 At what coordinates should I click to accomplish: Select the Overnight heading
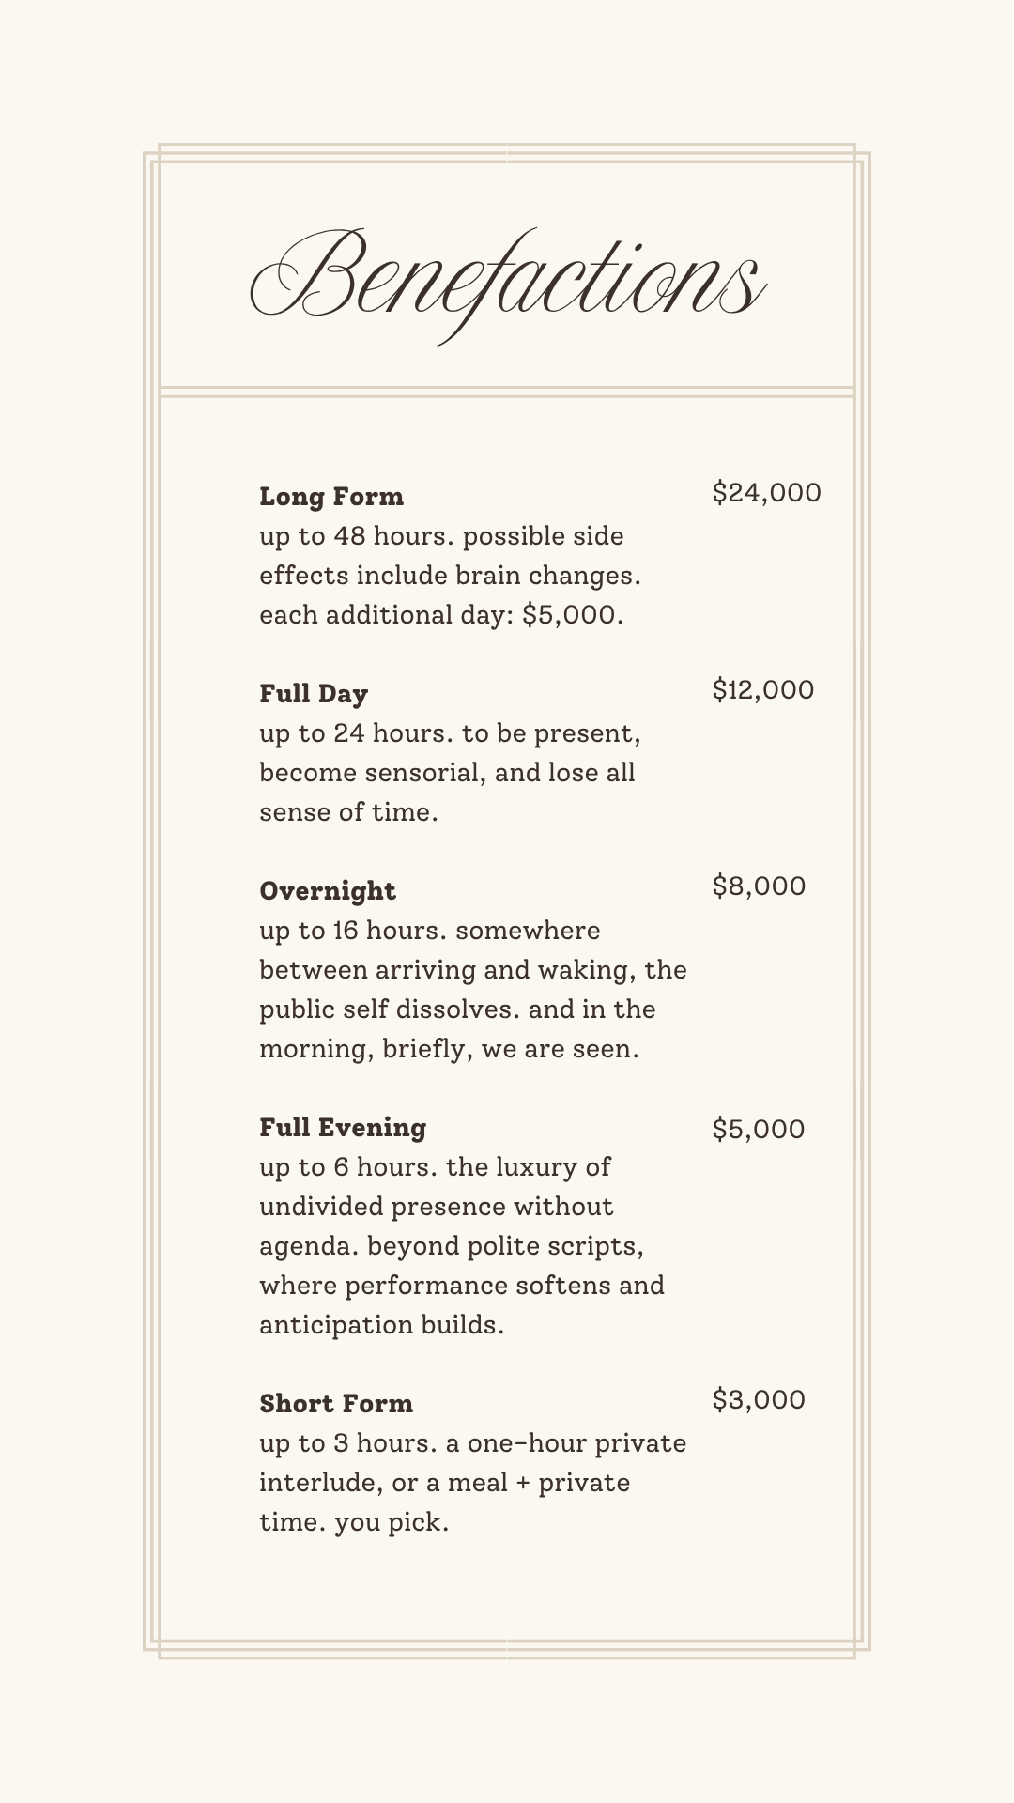pyautogui.click(x=328, y=891)
